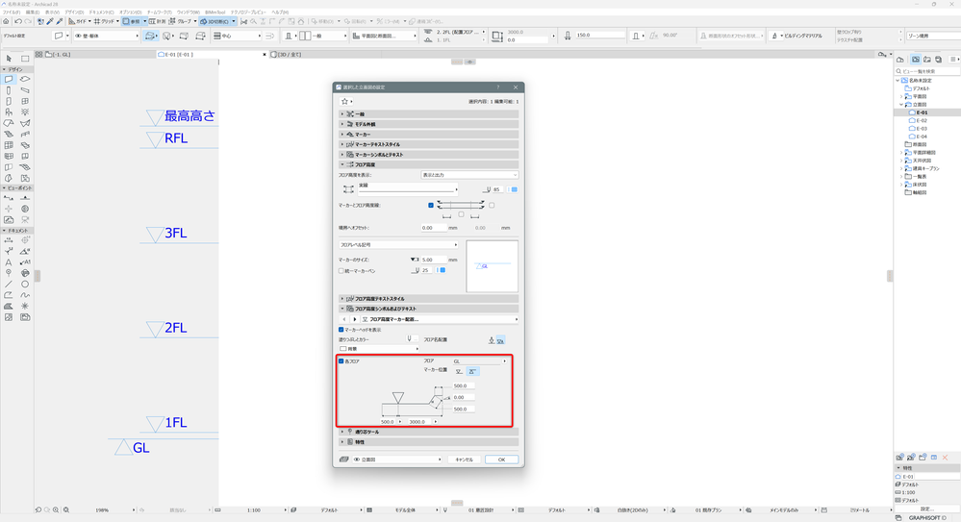The width and height of the screenshot is (961, 522).
Task: Click the syringe inject parameters icon
Action: tap(60, 21)
